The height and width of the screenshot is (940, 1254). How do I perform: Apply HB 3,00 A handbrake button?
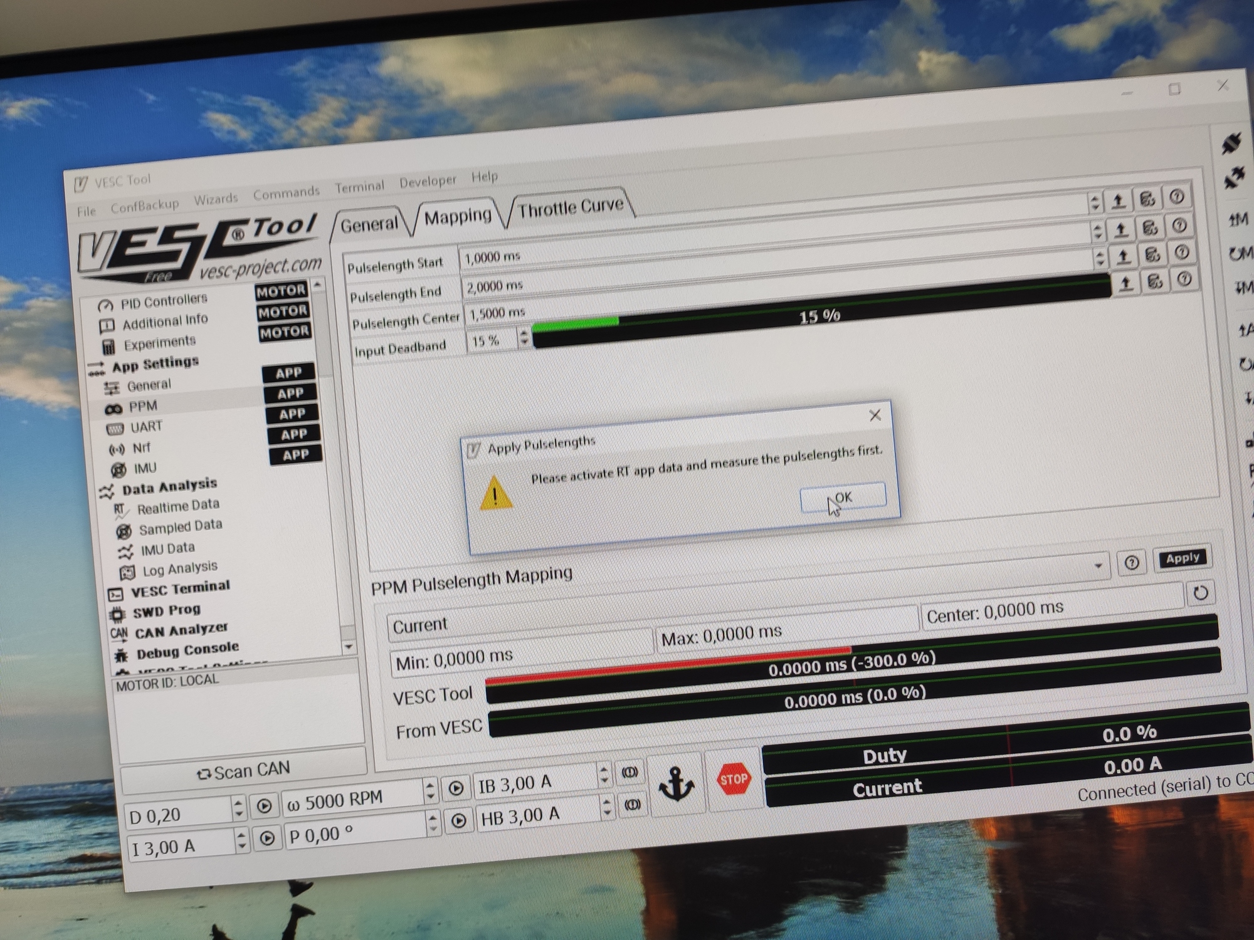632,804
